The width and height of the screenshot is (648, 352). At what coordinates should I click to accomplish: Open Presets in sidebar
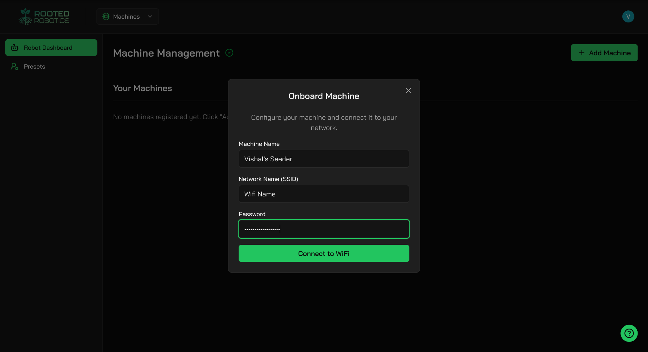click(51, 66)
